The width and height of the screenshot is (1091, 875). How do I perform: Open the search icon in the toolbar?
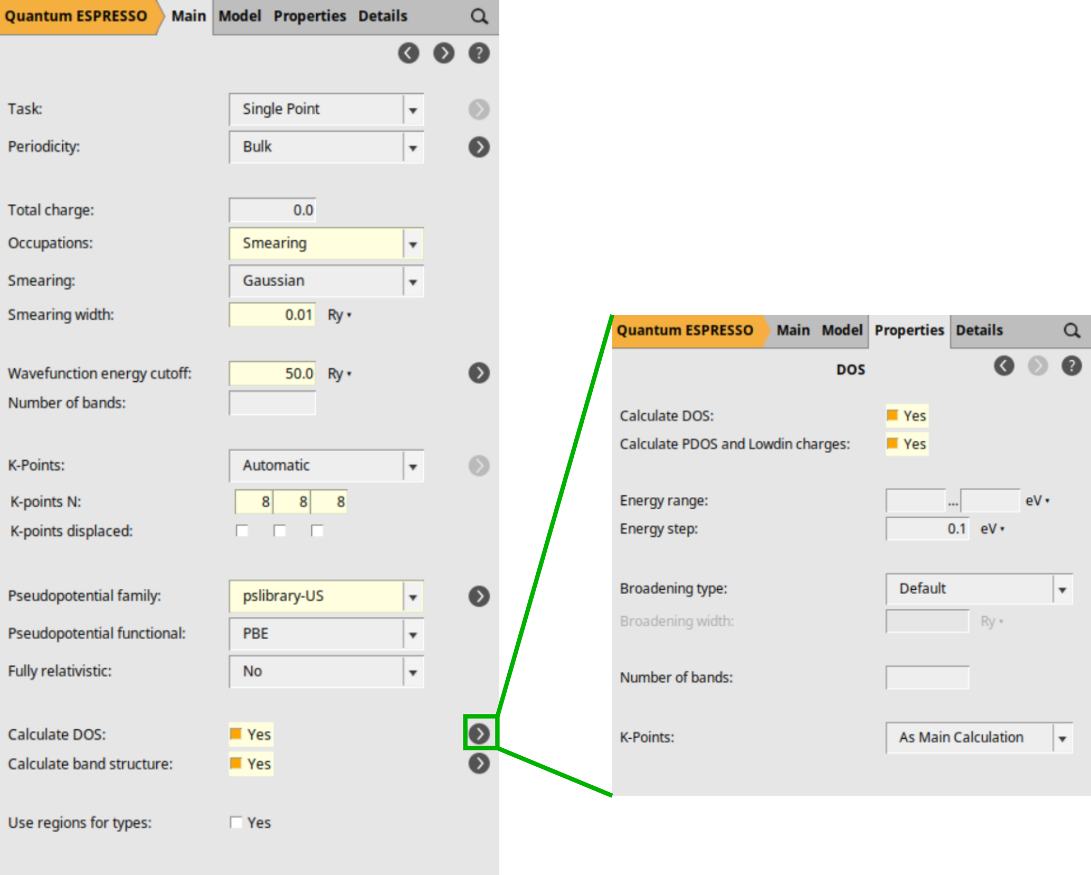click(x=479, y=16)
